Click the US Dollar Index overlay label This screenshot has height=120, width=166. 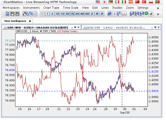[x=68, y=31]
